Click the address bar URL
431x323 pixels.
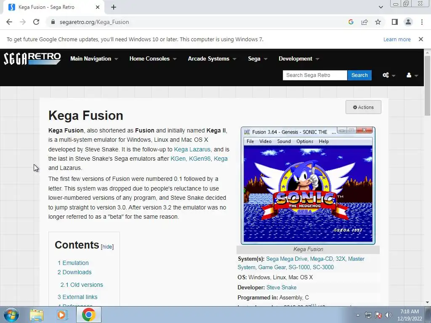(94, 22)
